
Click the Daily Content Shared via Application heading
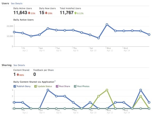click(34, 82)
